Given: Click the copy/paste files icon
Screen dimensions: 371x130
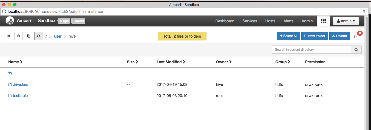Looking at the screenshot, I should point(29,36).
